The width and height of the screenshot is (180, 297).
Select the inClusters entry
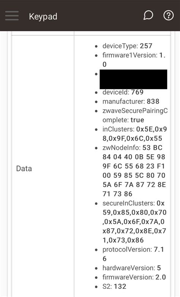[135, 134]
